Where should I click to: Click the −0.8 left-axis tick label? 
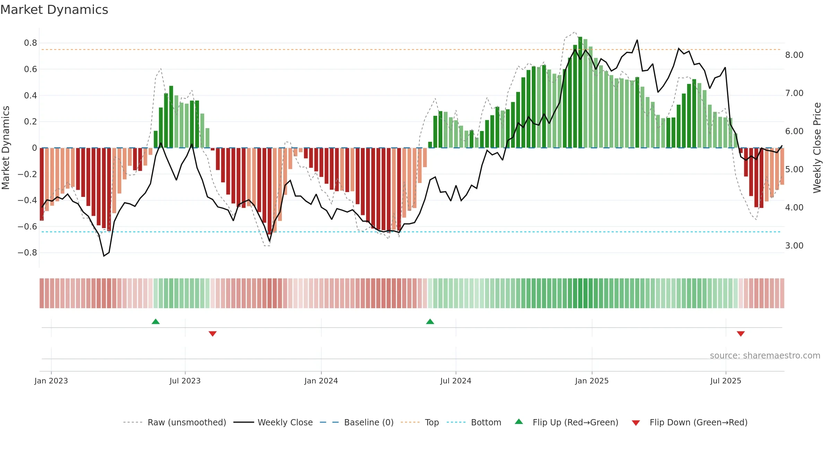click(27, 253)
